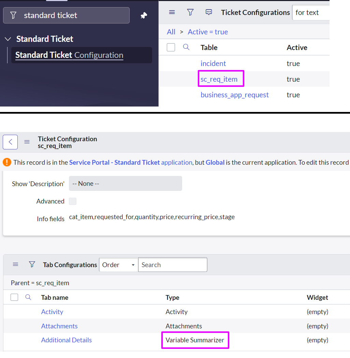Open the sc_req_item form context menu icon
Screen dimensions: 350x358
coord(27,142)
